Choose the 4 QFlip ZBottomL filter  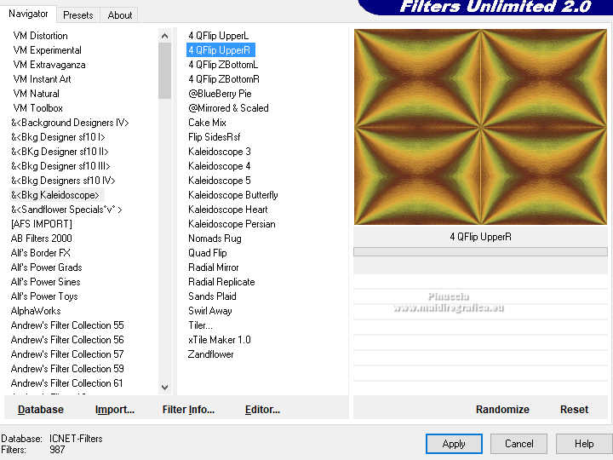click(223, 65)
